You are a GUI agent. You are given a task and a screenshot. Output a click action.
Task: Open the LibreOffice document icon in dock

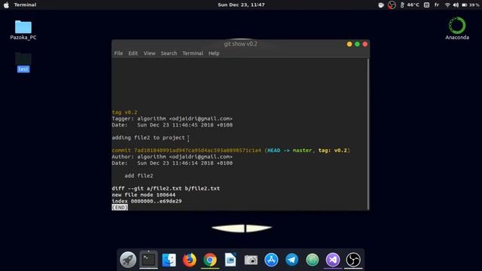pos(230,260)
